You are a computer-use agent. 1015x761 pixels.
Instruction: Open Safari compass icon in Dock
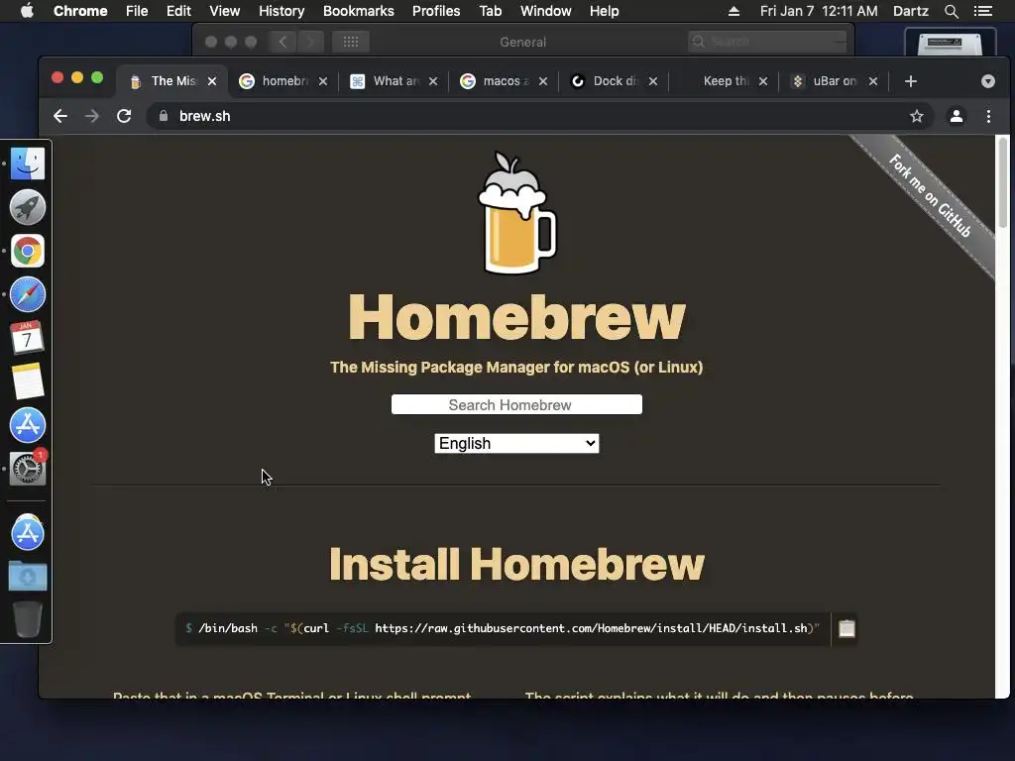click(27, 294)
